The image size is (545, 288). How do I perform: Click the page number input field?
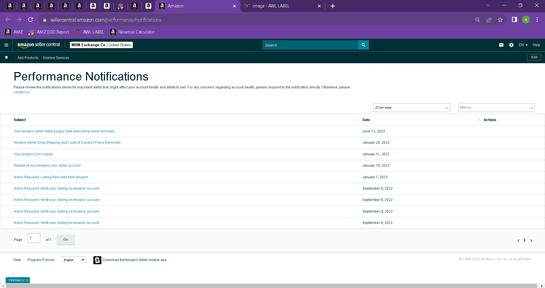pyautogui.click(x=34, y=238)
